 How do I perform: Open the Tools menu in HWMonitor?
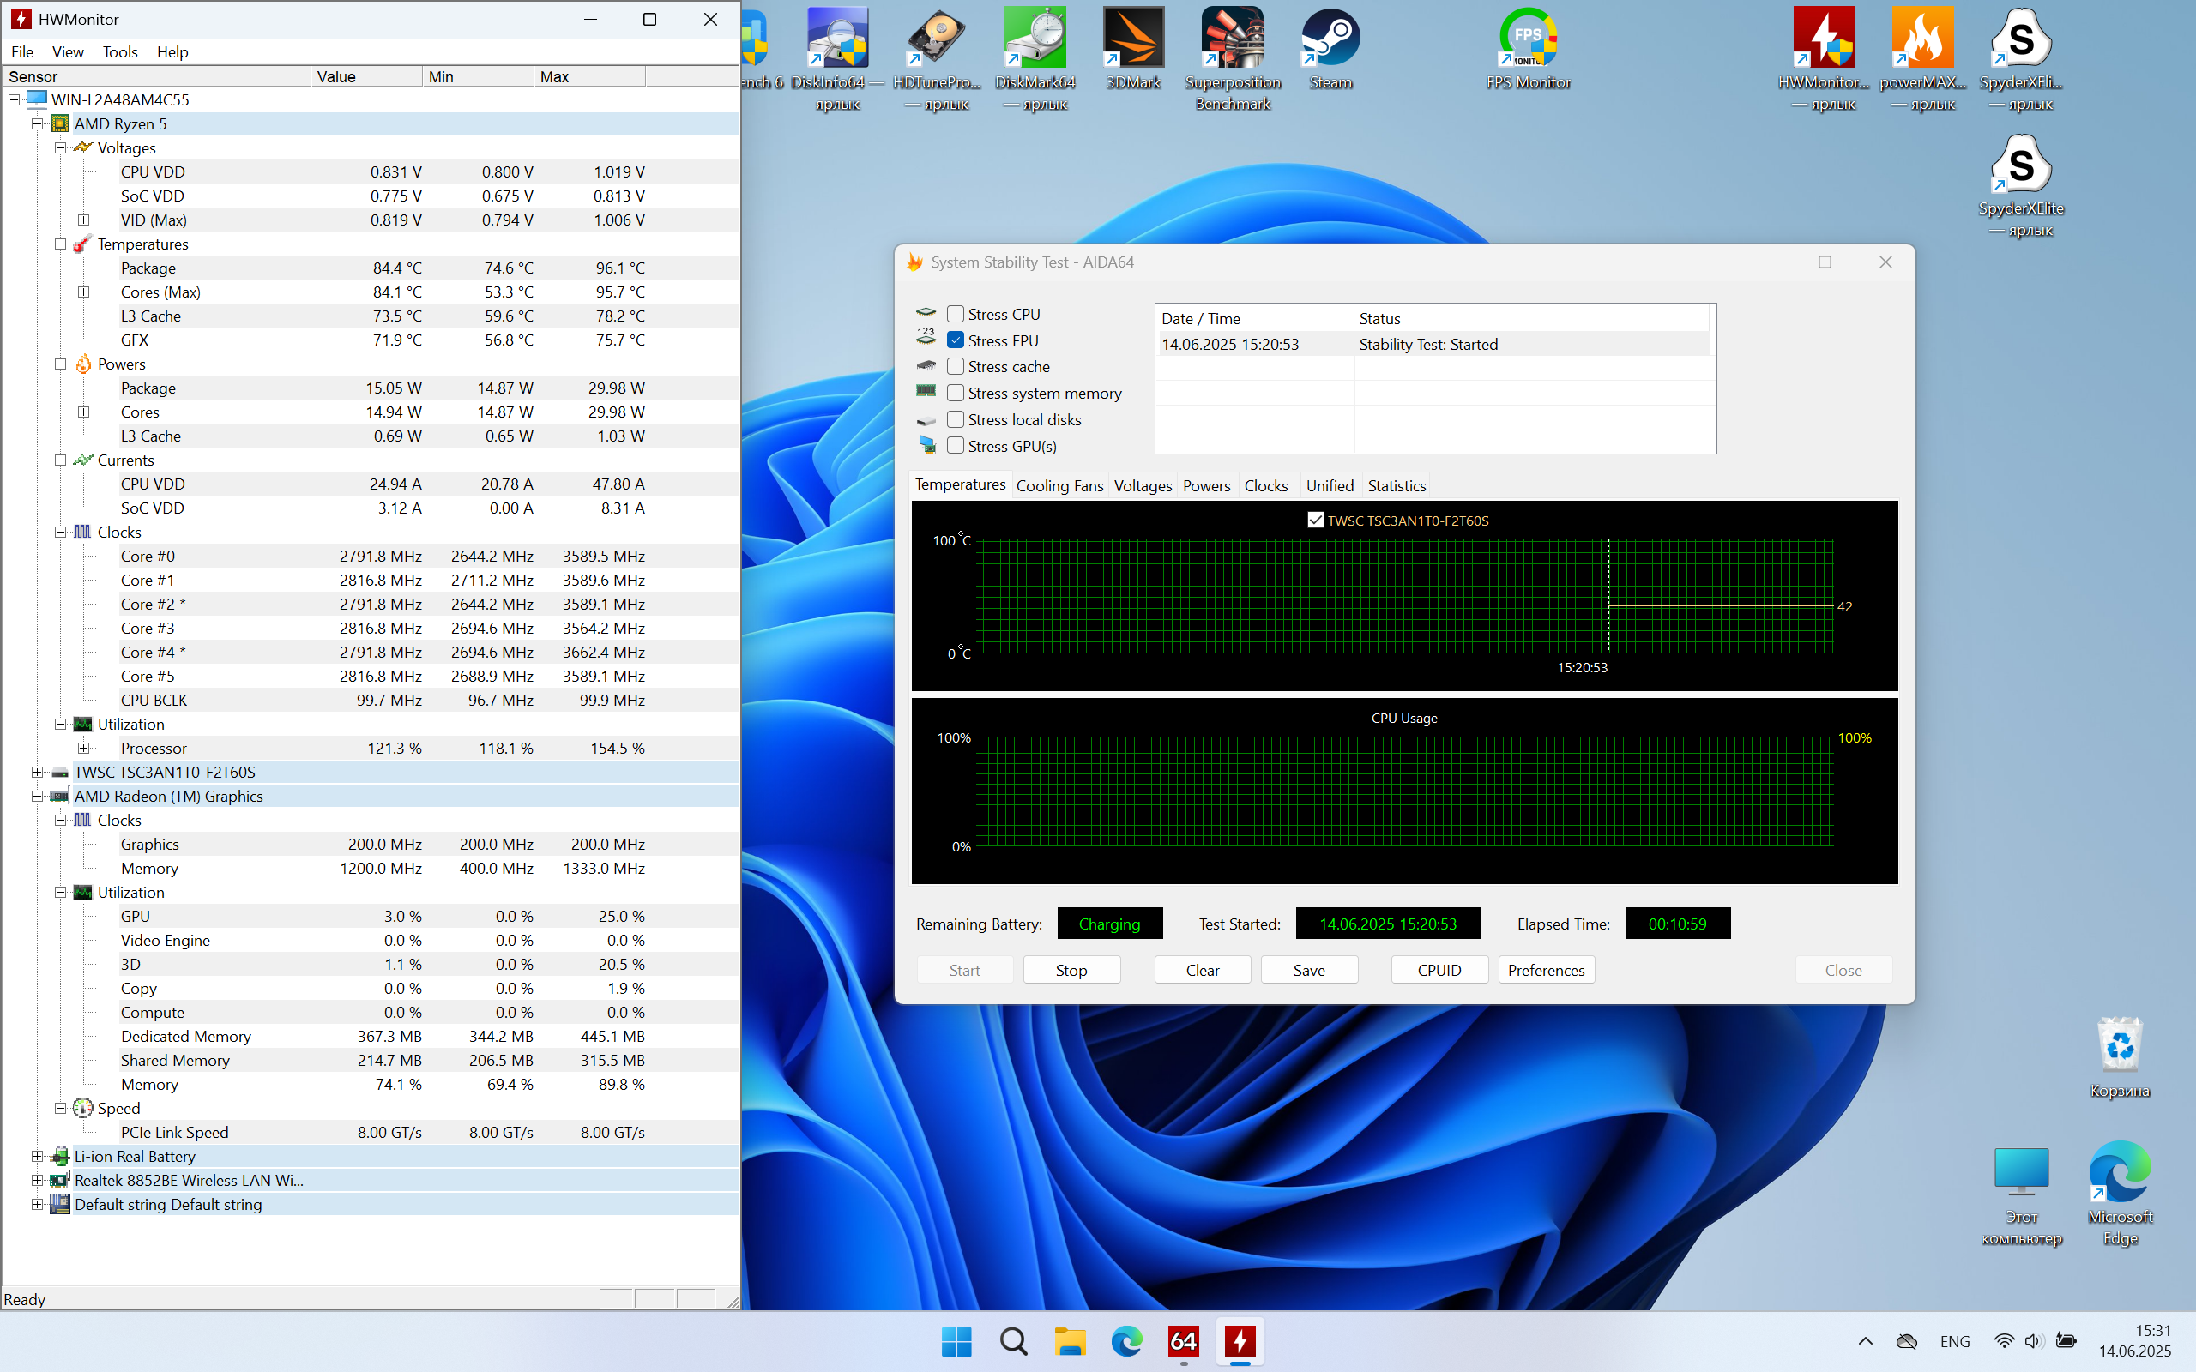point(120,51)
